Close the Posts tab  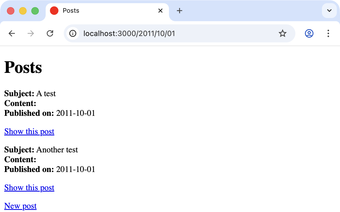(x=160, y=11)
